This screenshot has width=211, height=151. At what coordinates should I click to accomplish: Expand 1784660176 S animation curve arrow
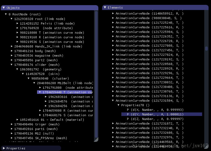(40, 115)
